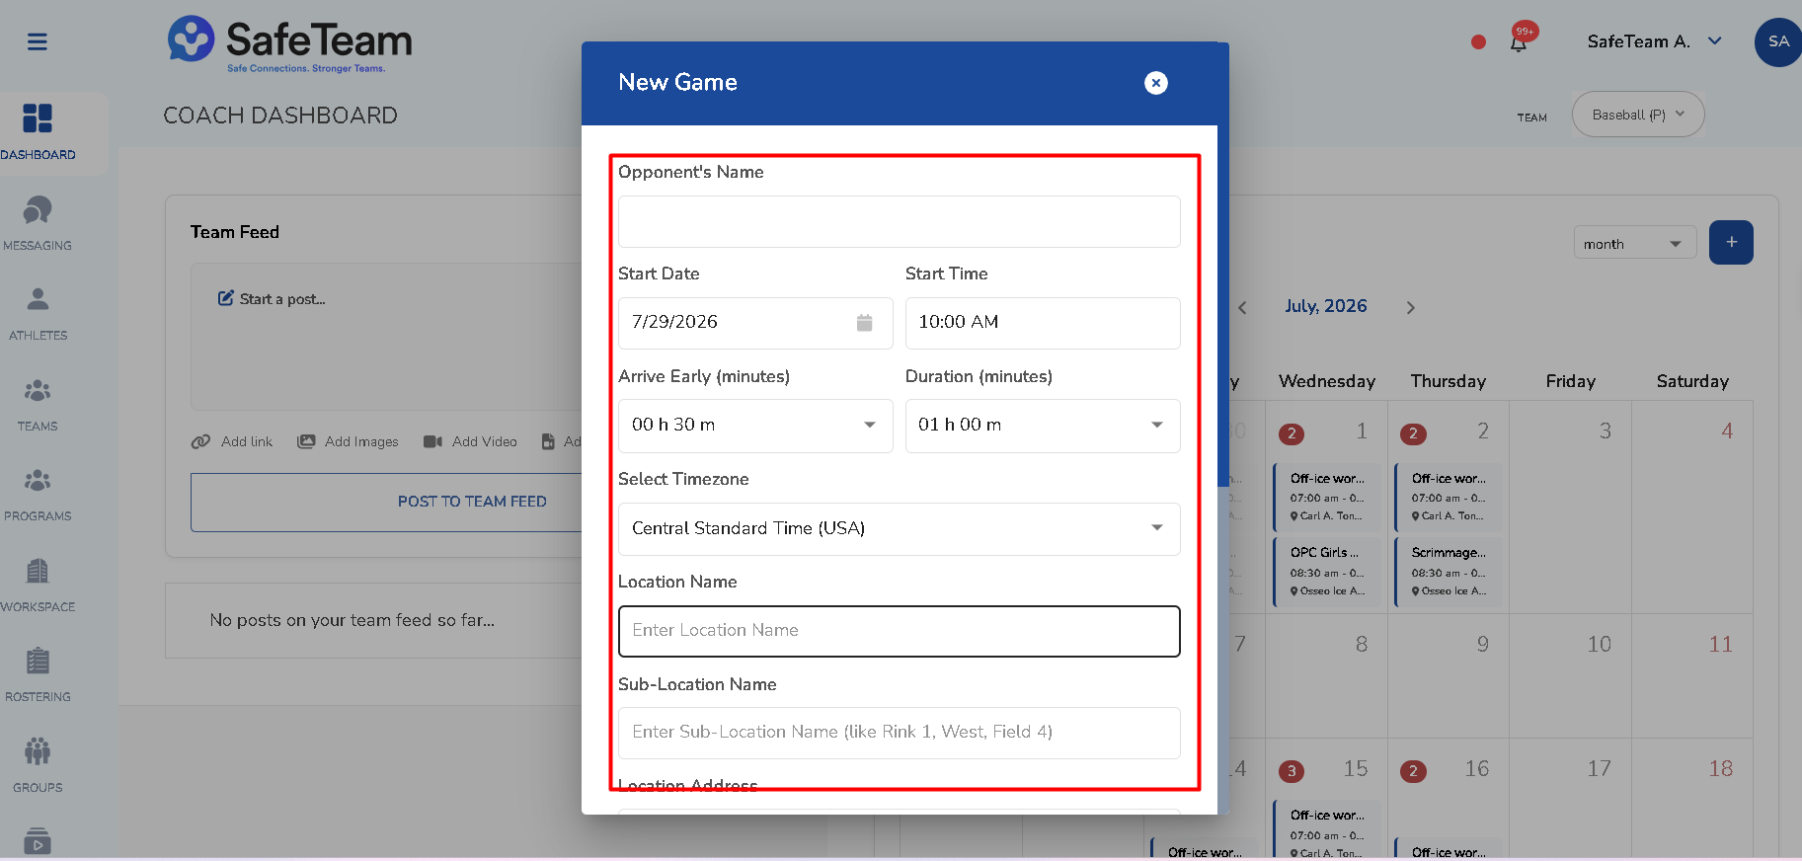Open the hamburger navigation menu
Image resolution: width=1802 pixels, height=861 pixels.
pos(37,41)
